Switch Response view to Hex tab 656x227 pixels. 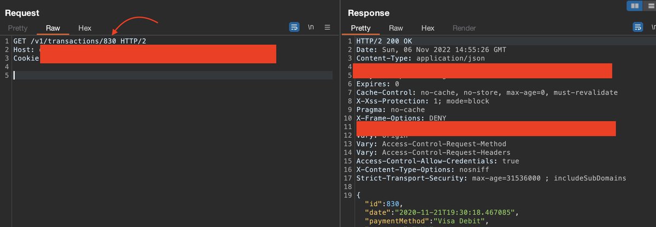[x=427, y=28]
